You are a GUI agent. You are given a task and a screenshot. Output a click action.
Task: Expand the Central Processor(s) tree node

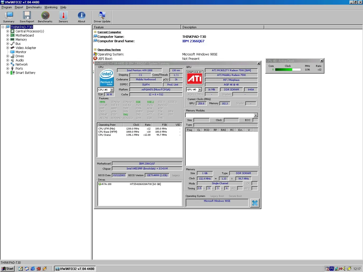tap(8, 31)
